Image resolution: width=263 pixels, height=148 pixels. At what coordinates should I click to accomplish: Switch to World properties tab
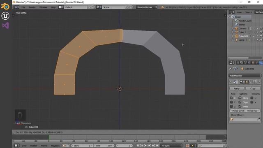tap(249, 63)
